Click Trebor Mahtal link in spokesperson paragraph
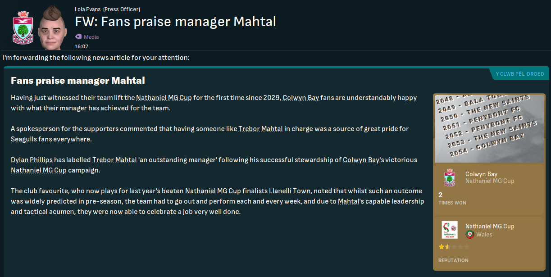The width and height of the screenshot is (551, 277). click(x=260, y=129)
